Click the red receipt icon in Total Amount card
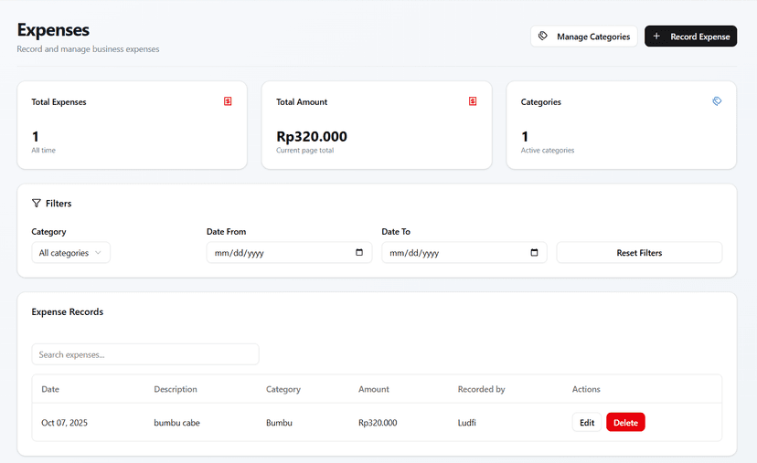The height and width of the screenshot is (463, 757). click(x=473, y=101)
